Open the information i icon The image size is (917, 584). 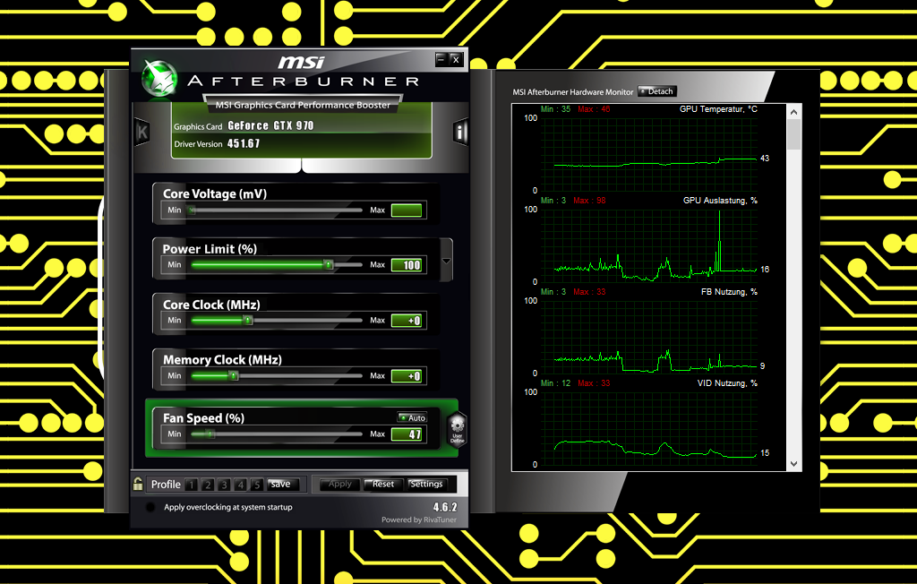(x=461, y=133)
